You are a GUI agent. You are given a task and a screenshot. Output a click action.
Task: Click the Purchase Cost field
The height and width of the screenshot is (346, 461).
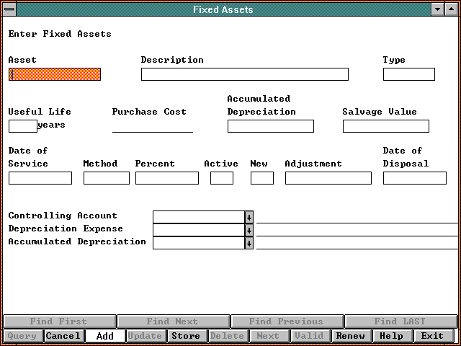(x=152, y=126)
